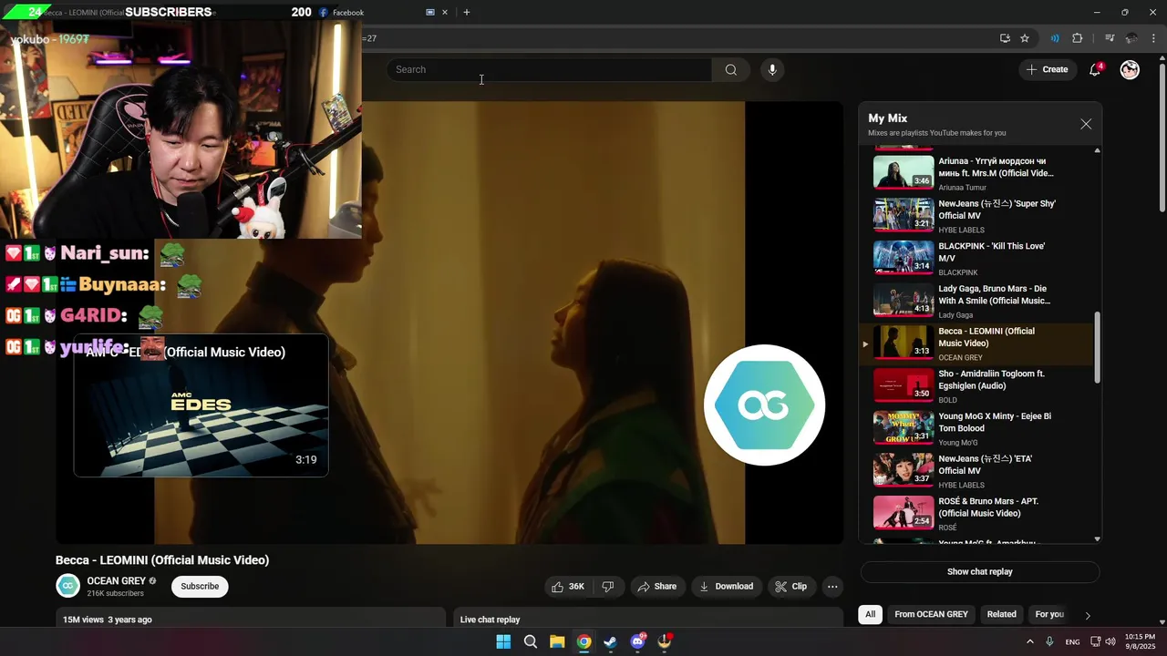Viewport: 1167px width, 656px height.
Task: Select the Related filter chip
Action: (1001, 614)
